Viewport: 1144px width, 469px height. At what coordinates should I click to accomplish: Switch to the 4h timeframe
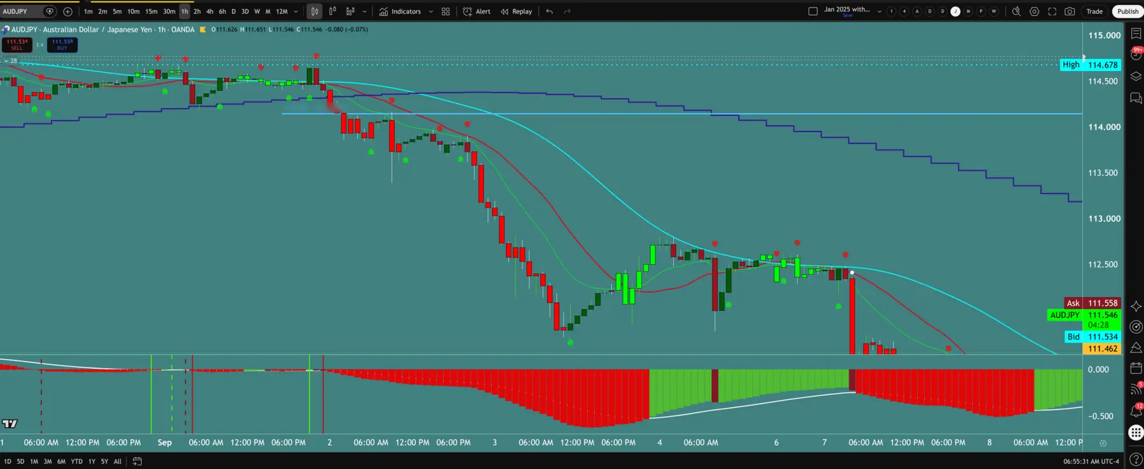point(210,11)
